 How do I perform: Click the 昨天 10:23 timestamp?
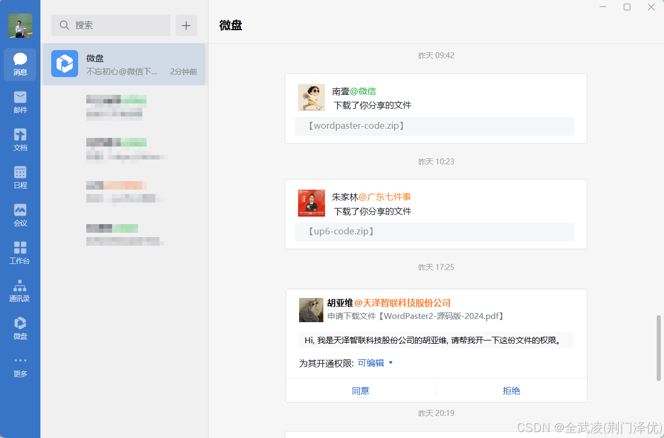click(436, 162)
